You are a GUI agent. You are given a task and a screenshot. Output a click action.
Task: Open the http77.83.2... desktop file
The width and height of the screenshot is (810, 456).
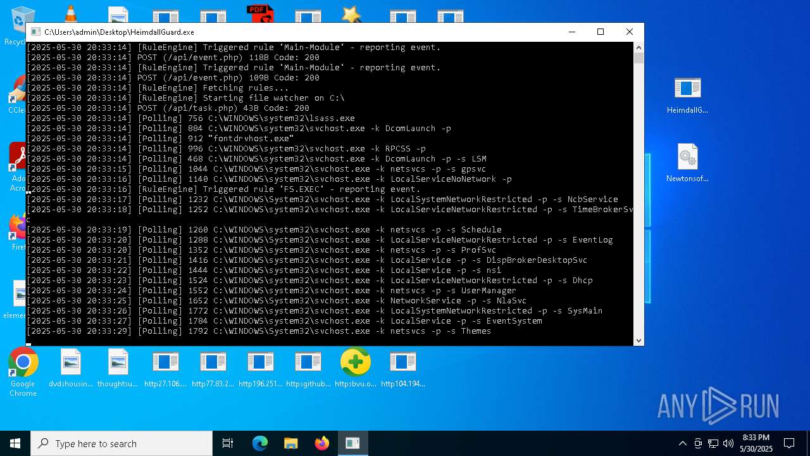[x=213, y=368]
